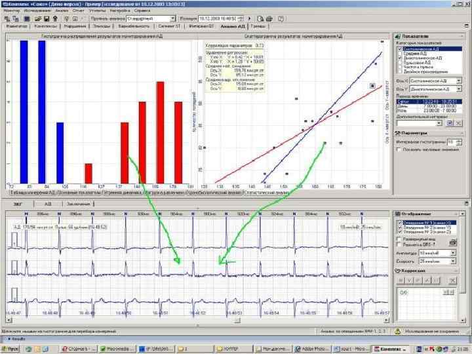Switch to the Навигатор tab
Image resolution: width=472 pixels, height=354 pixels.
[16, 26]
